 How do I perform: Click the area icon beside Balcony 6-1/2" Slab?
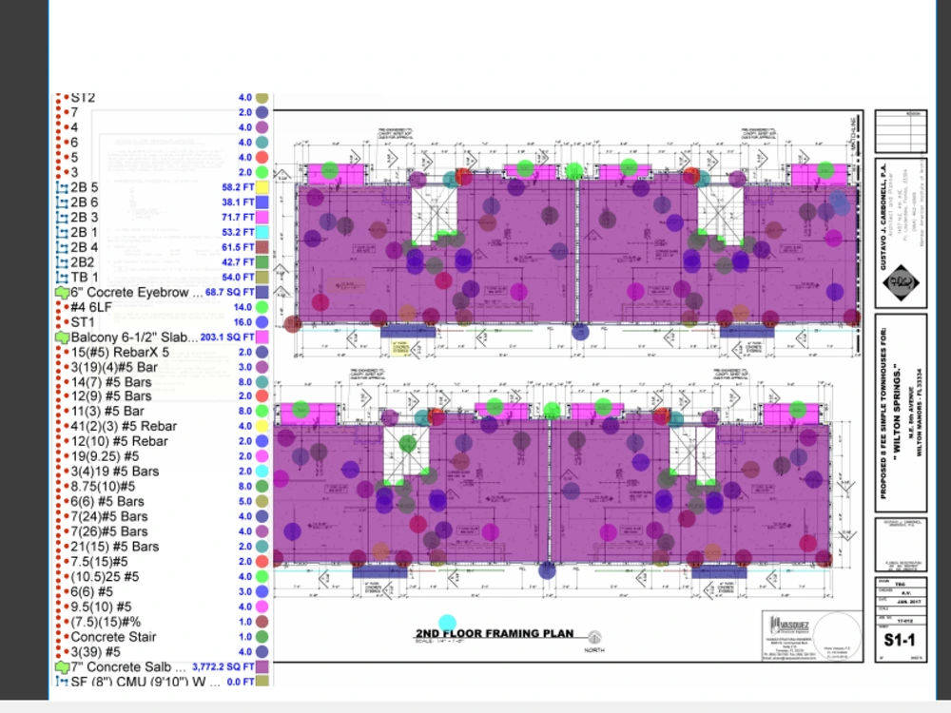click(61, 337)
